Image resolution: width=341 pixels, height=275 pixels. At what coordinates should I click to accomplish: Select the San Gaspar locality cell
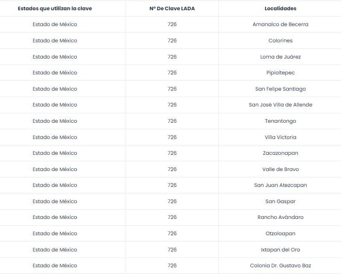(280, 201)
